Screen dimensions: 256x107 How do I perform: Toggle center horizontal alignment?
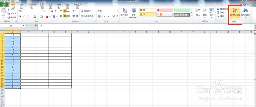65,16
